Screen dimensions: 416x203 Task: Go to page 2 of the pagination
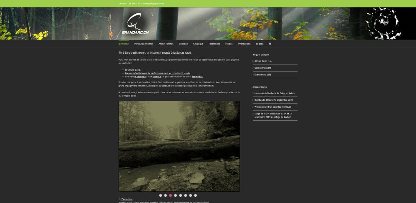(121, 199)
